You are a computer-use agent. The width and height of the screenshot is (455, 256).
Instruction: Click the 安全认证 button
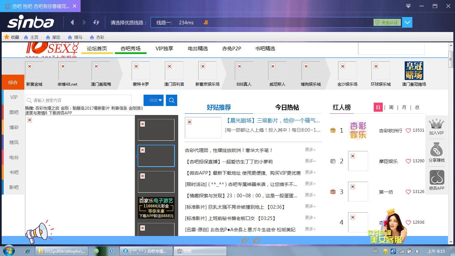tap(387, 22)
